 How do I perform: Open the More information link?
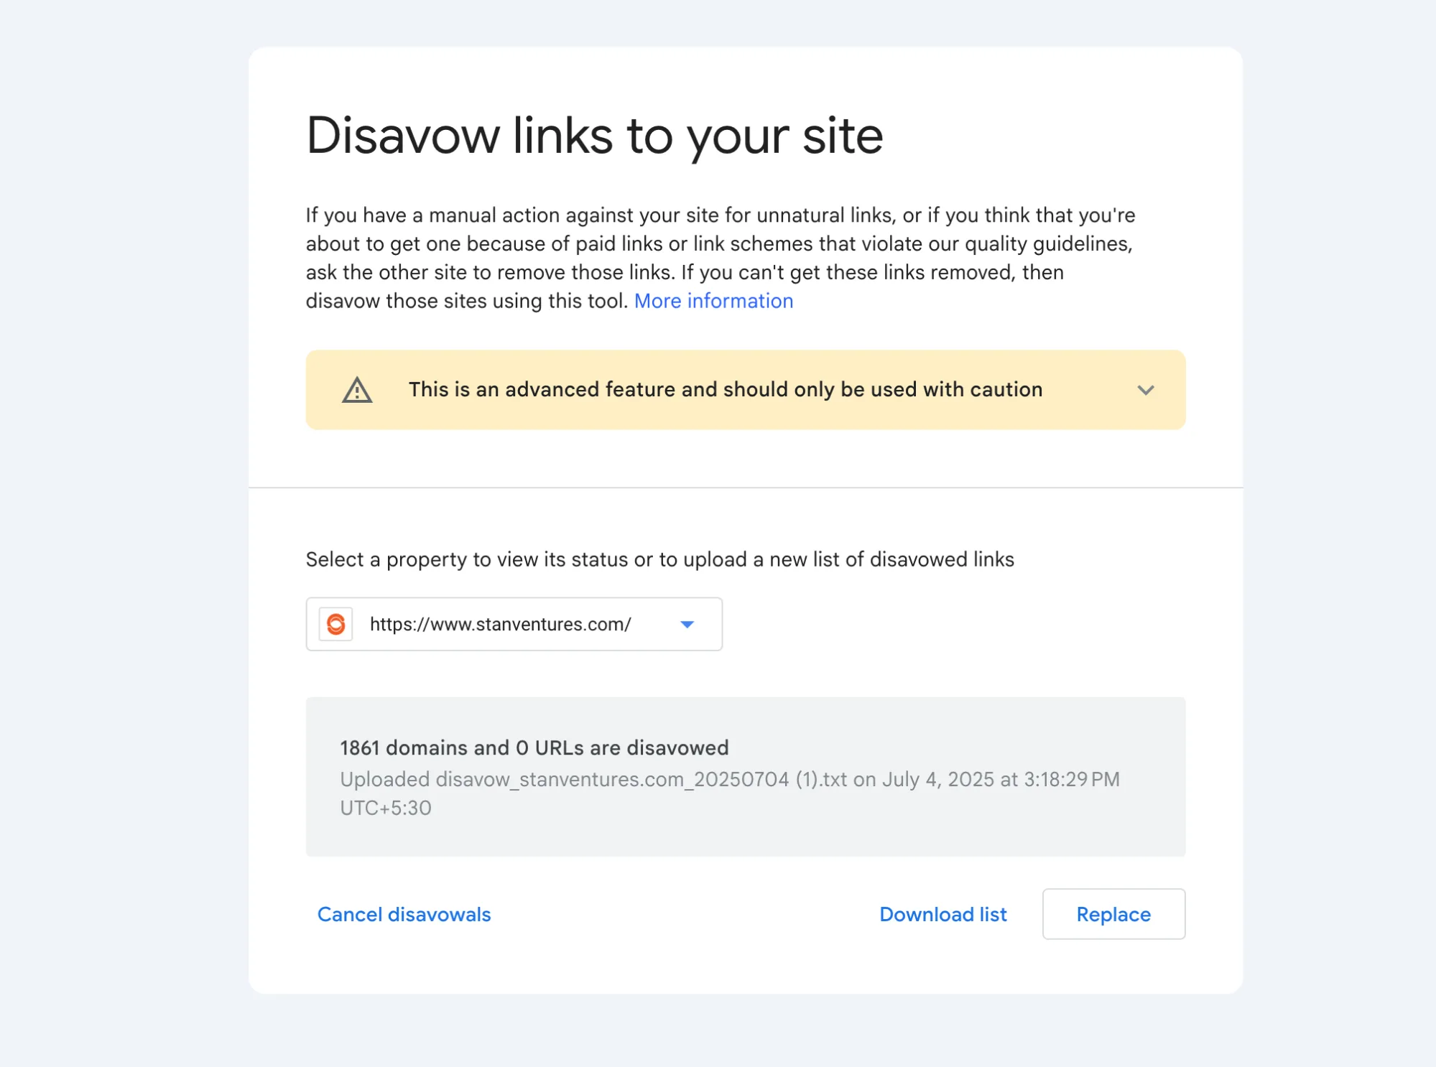713,301
